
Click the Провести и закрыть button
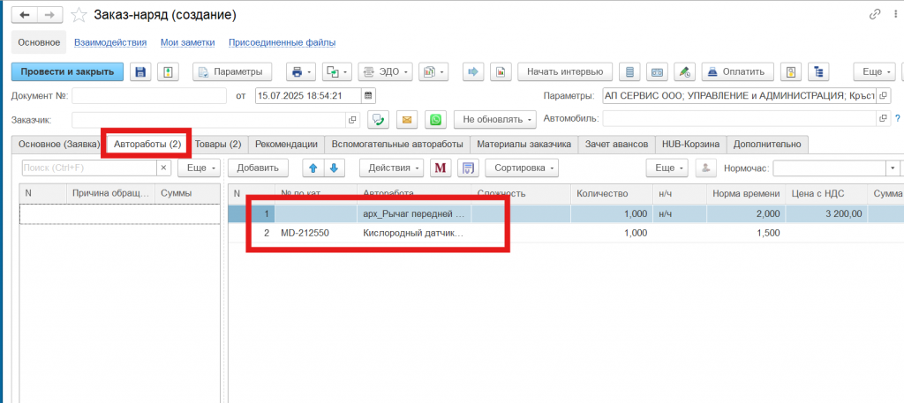tap(67, 72)
